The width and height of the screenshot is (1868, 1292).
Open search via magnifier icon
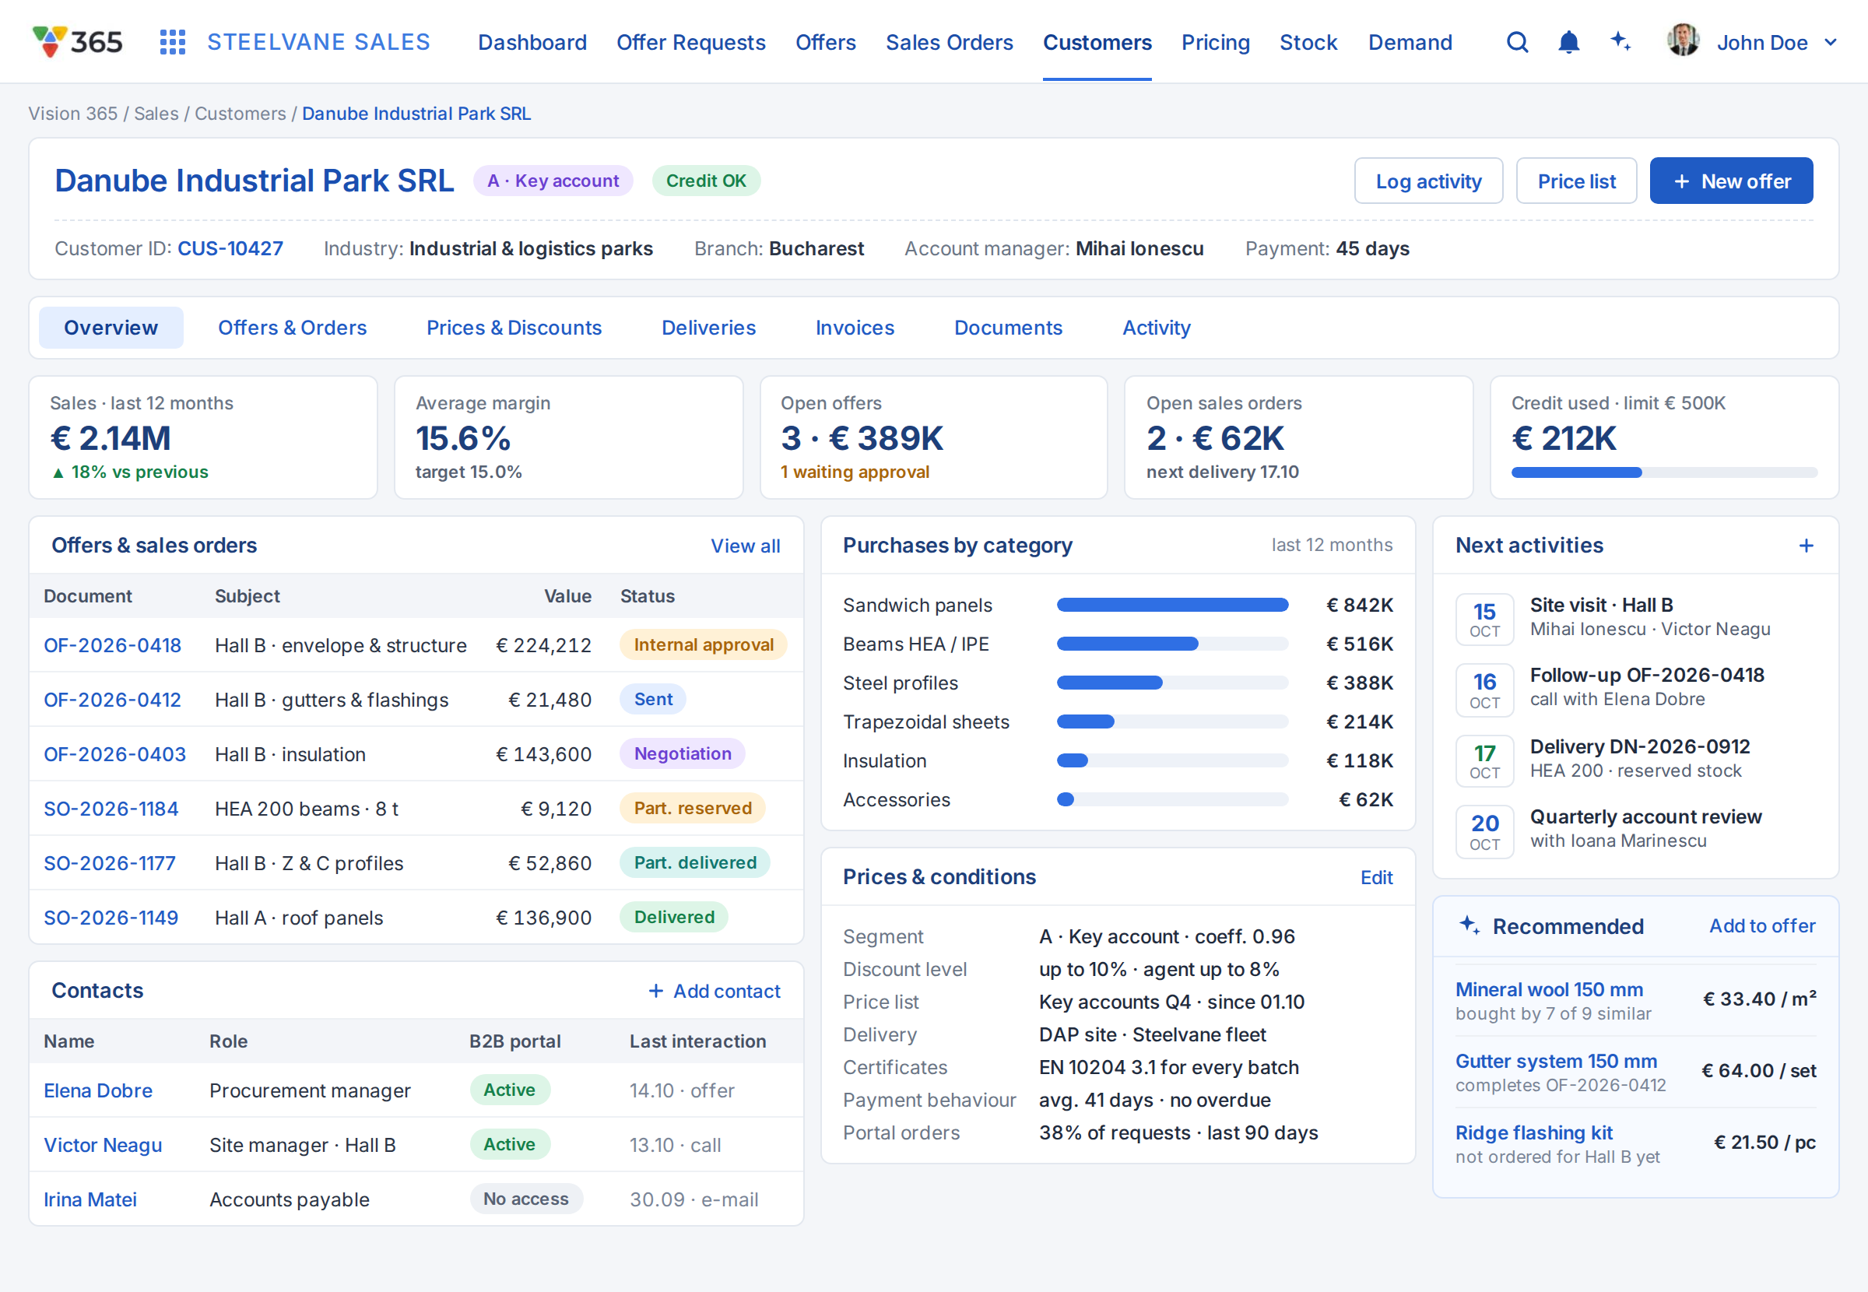[1518, 42]
